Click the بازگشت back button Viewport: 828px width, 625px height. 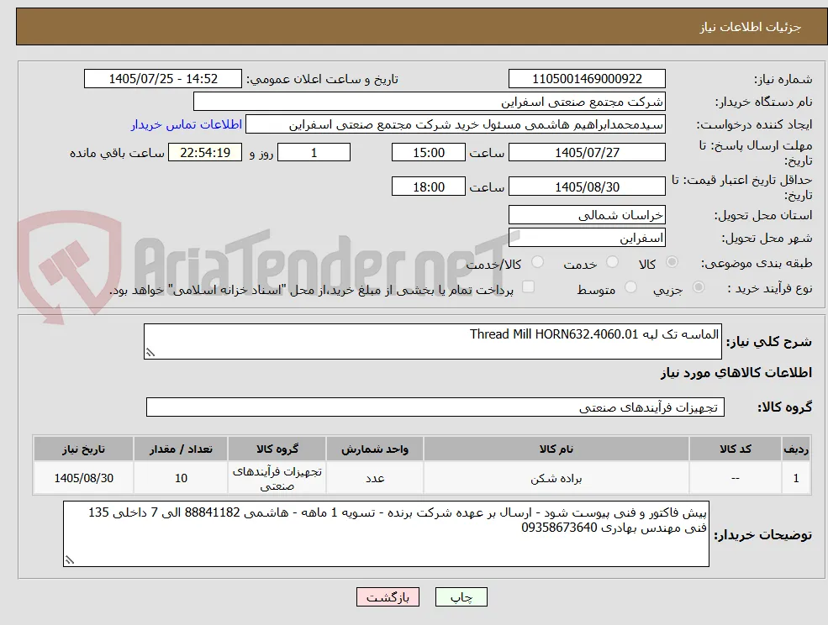point(388,597)
